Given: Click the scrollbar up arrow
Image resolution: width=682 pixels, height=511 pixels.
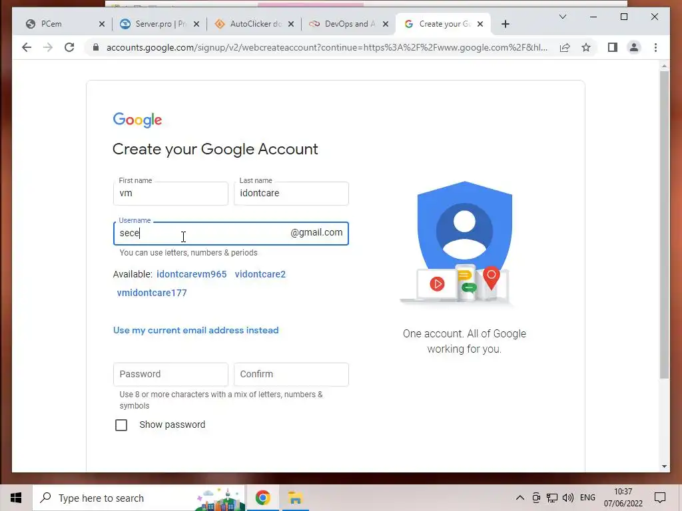Looking at the screenshot, I should pyautogui.click(x=664, y=66).
